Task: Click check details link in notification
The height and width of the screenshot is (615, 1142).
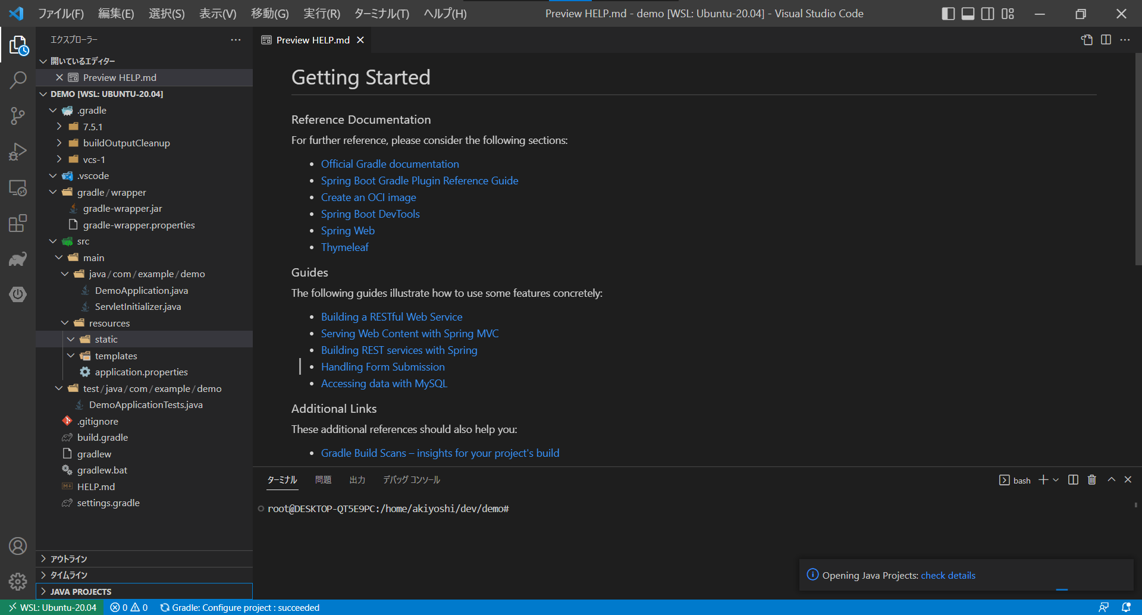Action: click(948, 575)
